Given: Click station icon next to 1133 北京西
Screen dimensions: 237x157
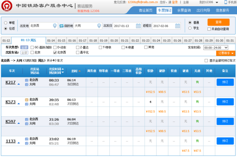Looking at the screenshot, I should 26,139.
